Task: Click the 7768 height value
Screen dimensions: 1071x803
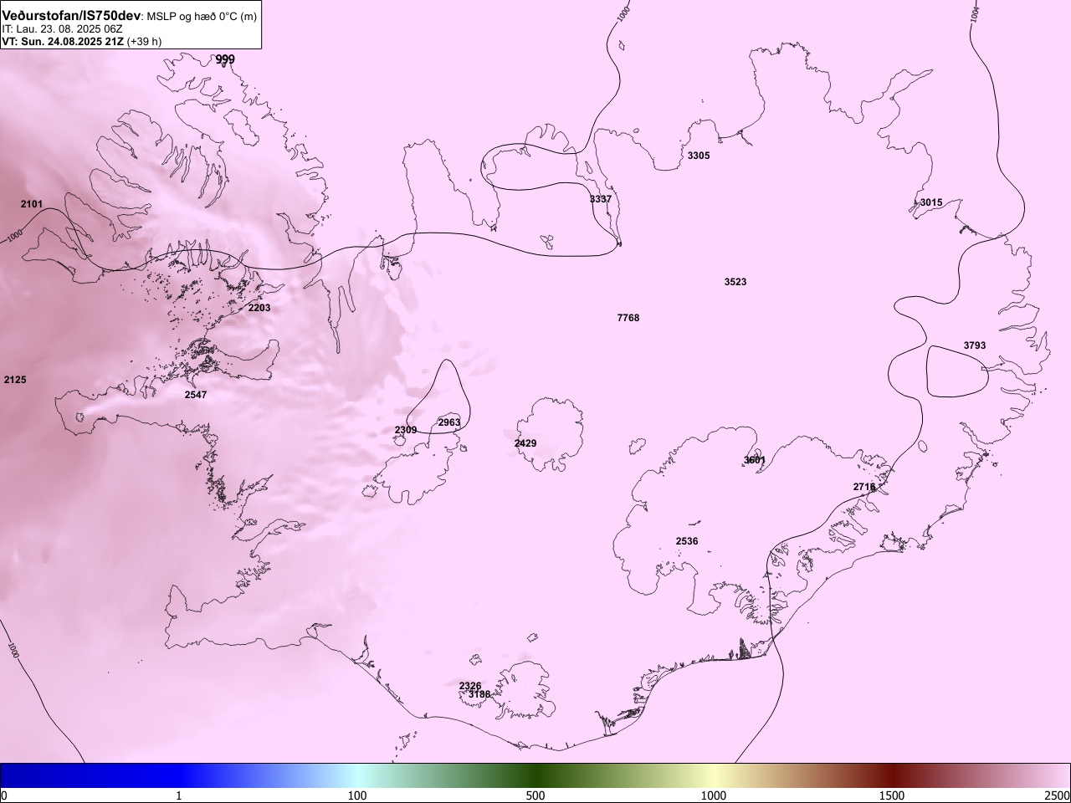Action: (x=628, y=318)
